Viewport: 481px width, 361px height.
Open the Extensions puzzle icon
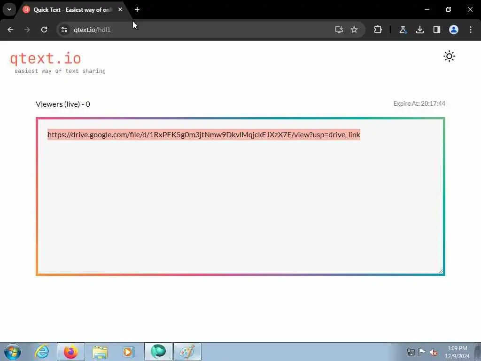pyautogui.click(x=378, y=30)
